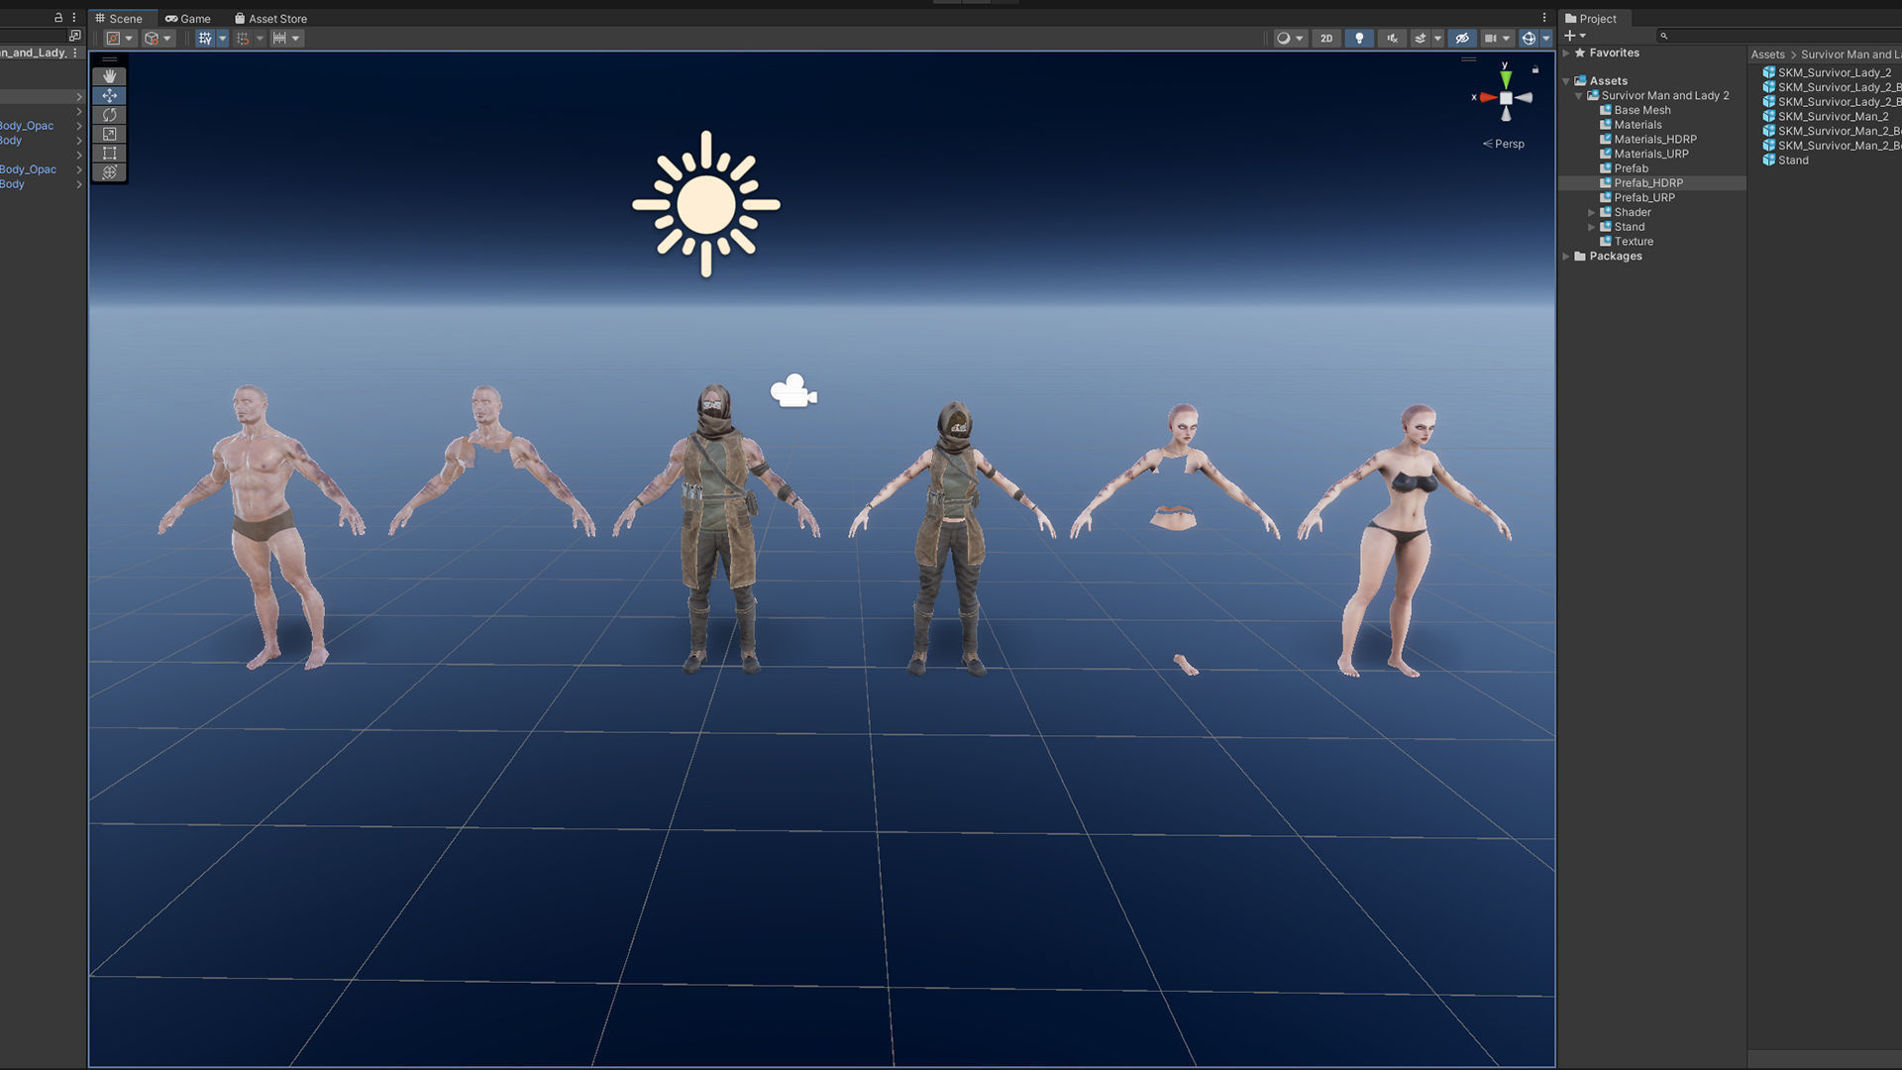The image size is (1902, 1070).
Task: Click the draw mode shading sphere icon
Action: pyautogui.click(x=1284, y=39)
